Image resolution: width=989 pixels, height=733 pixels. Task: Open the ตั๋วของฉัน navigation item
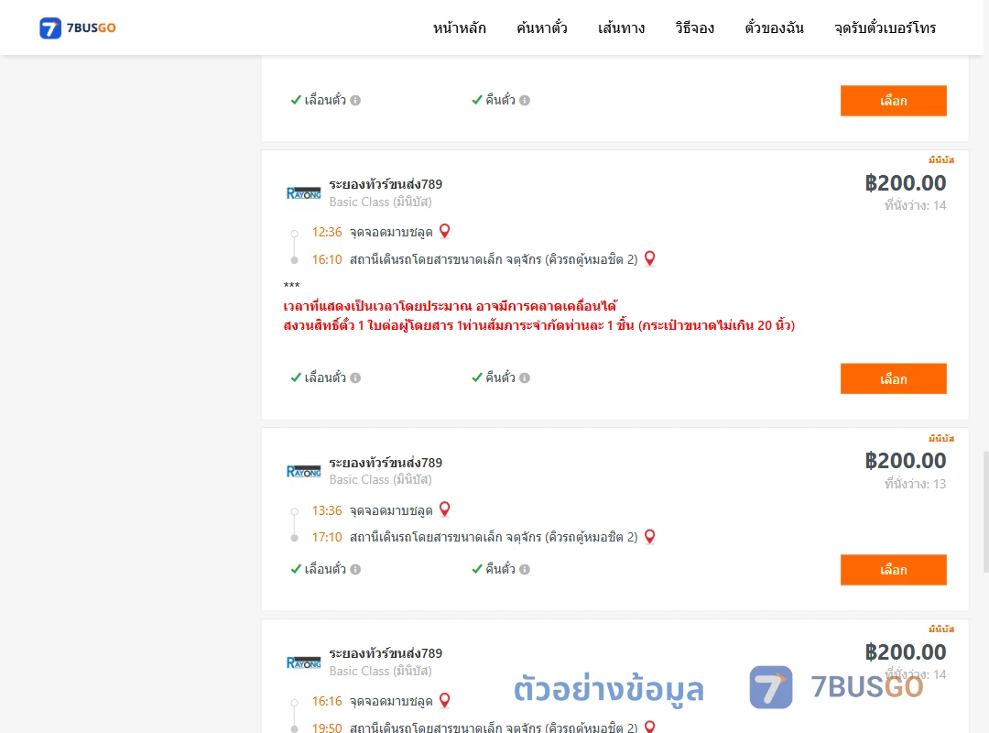[x=774, y=28]
